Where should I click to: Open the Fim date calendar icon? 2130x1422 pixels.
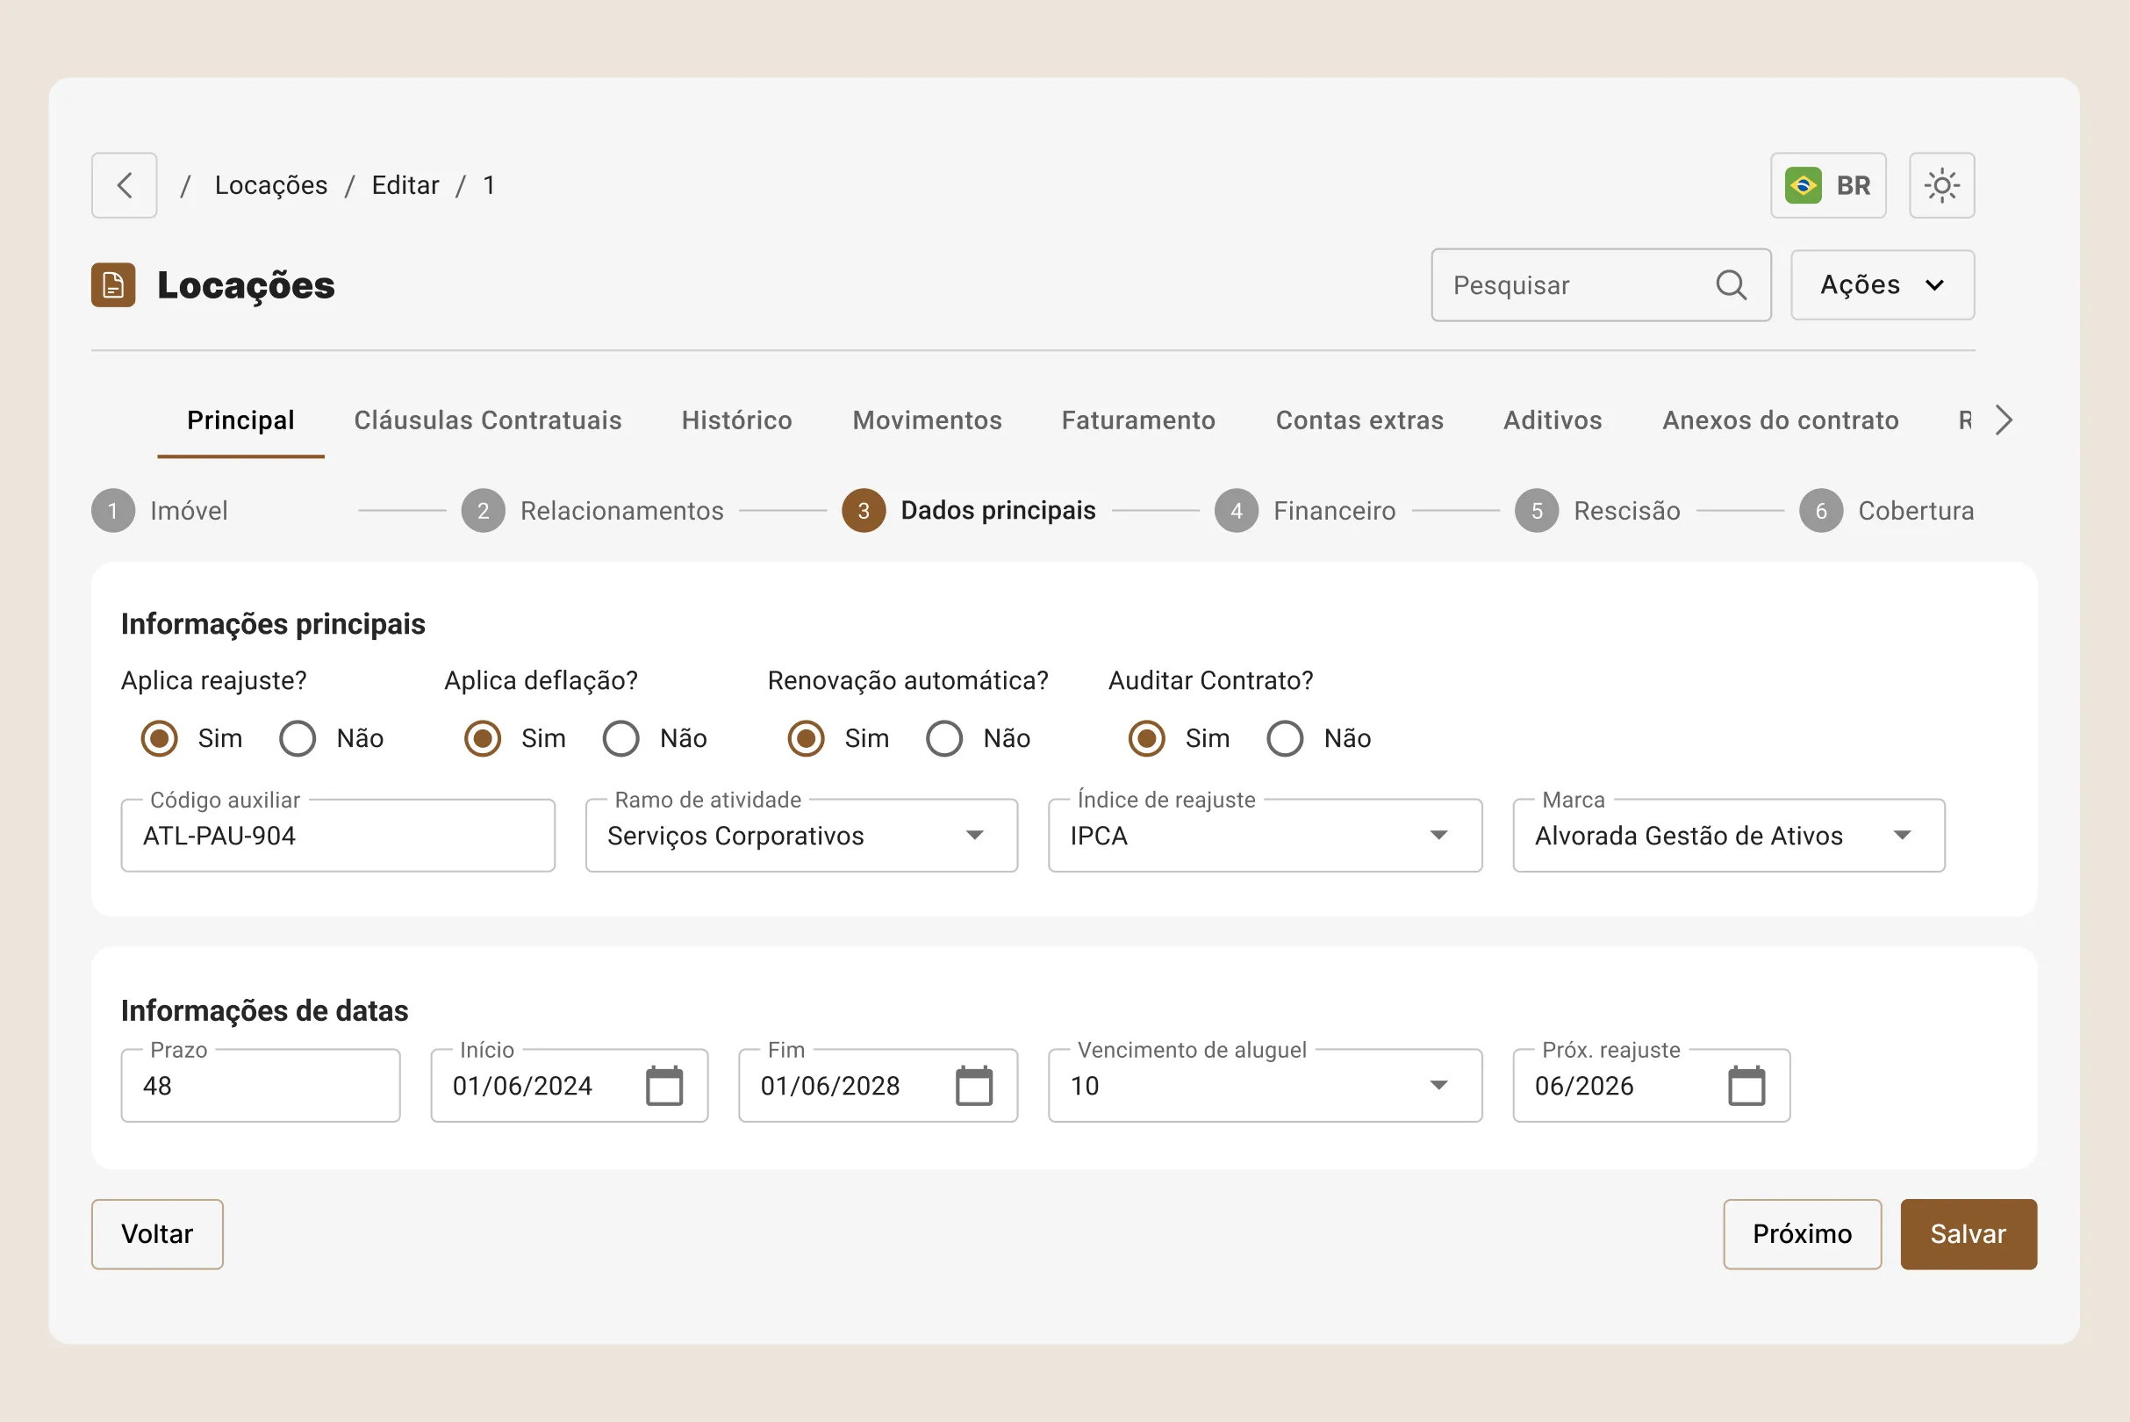click(973, 1086)
